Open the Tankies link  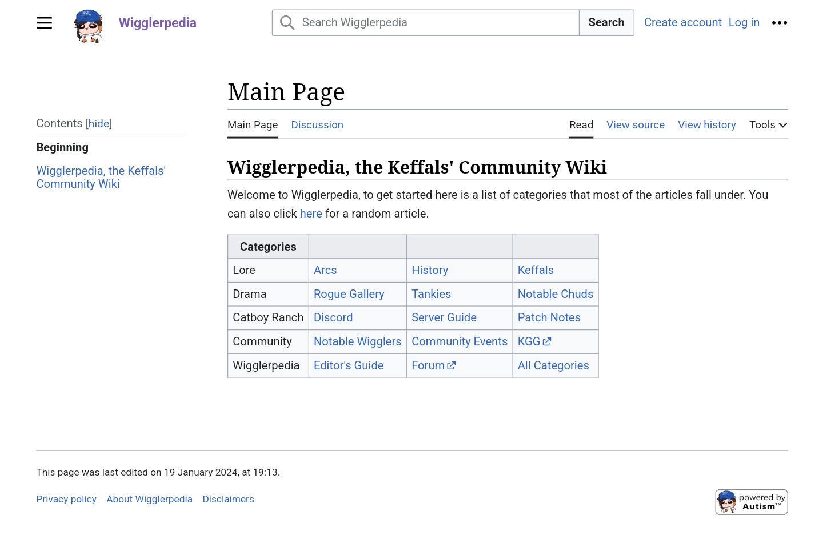(x=432, y=294)
